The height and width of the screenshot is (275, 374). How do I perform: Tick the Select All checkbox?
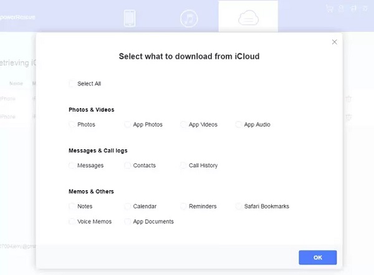72,84
